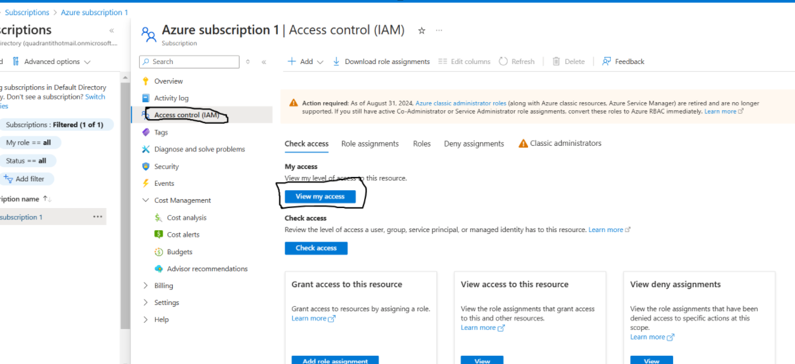Open the Advanced options dropdown chevron

[87, 62]
